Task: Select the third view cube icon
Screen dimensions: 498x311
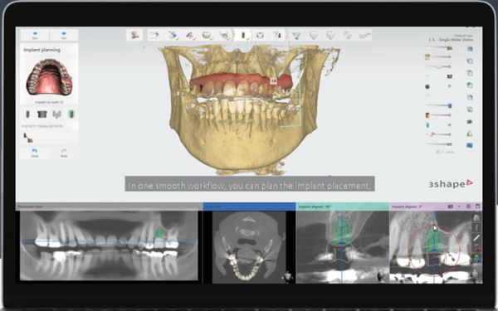Action: tap(470, 73)
